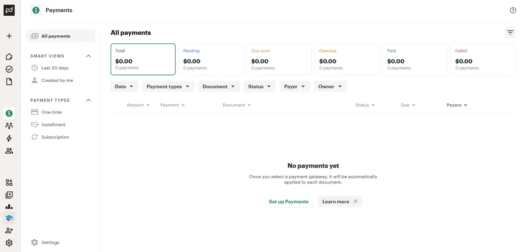Screen dimensions: 523x252
Task: Click the help question mark icon
Action: click(x=513, y=10)
